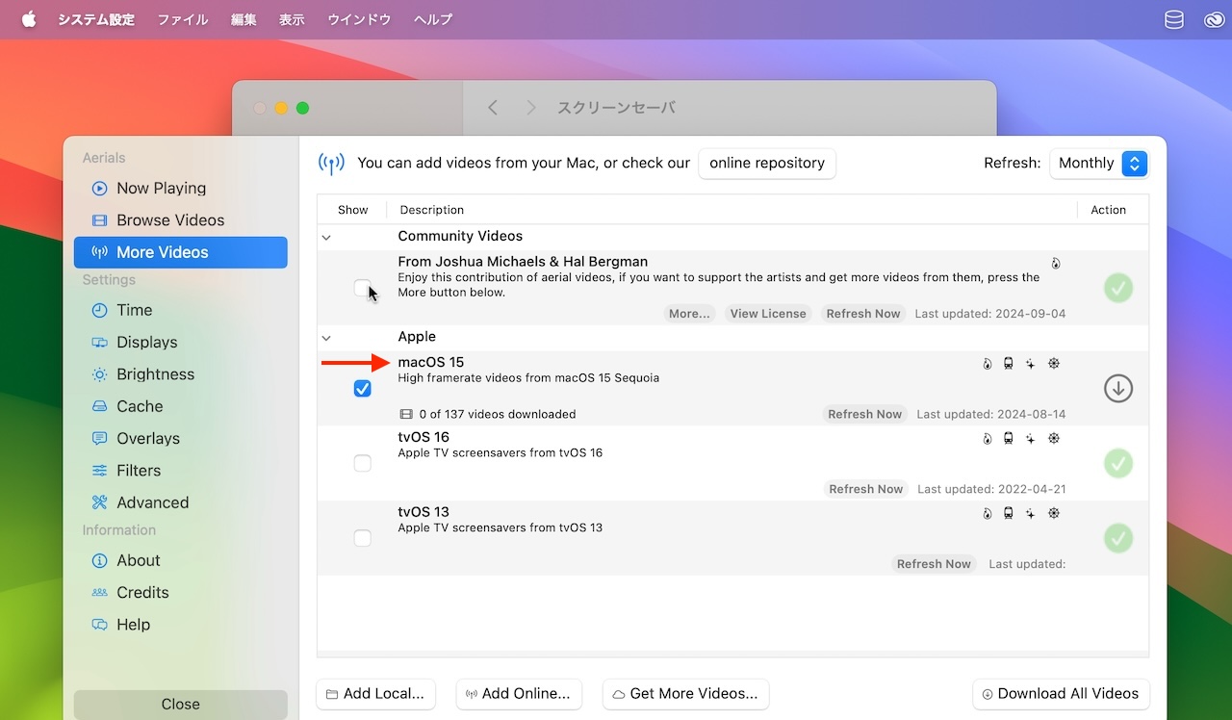Viewport: 1232px width, 720px height.
Task: Click the Description column header
Action: (x=432, y=210)
